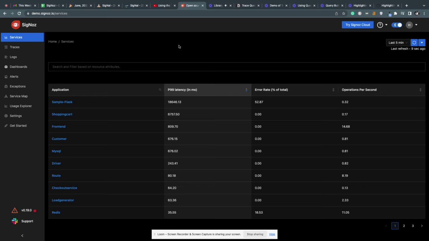Viewport: 429px width, 241px height.
Task: Click the Service Map icon in sidebar
Action: (6, 96)
